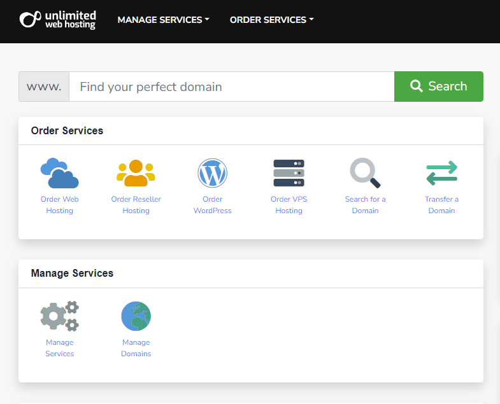Click the orange people Reseller icon
The image size is (500, 404).
point(136,173)
